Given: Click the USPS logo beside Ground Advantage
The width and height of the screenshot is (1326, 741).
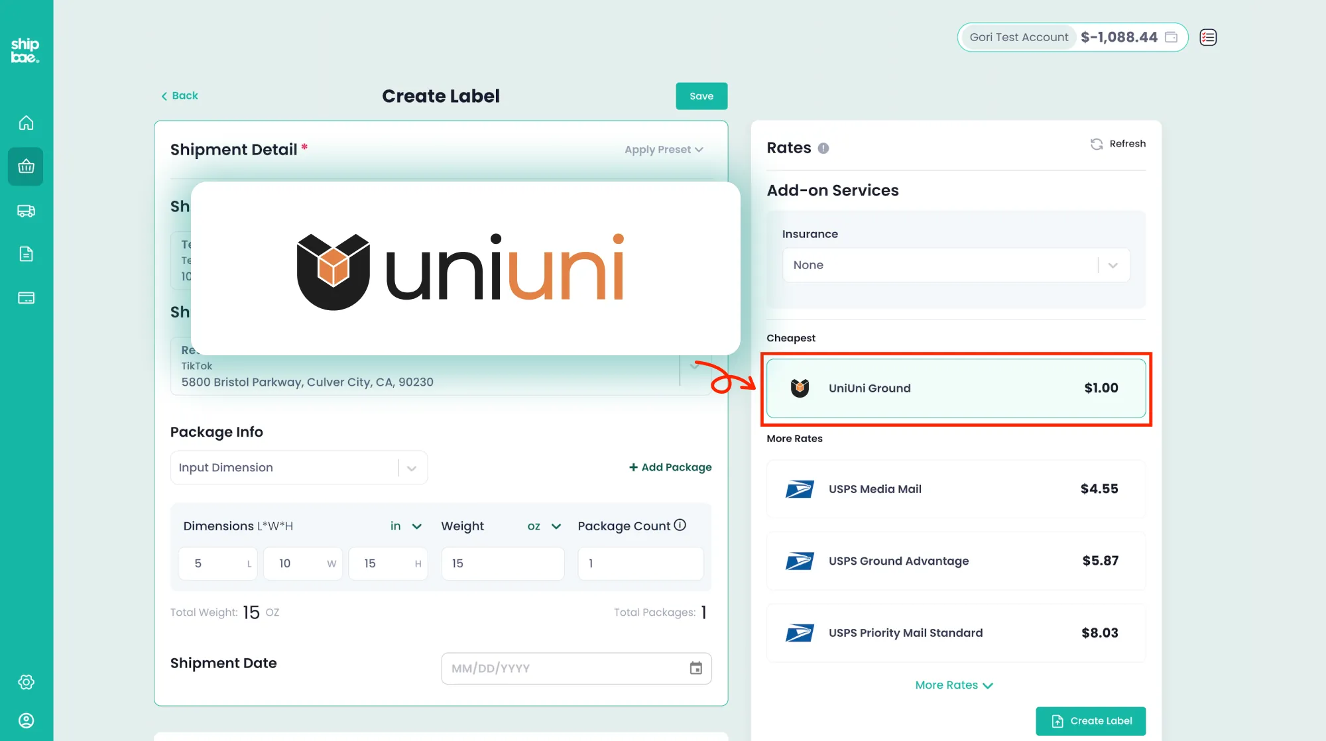Looking at the screenshot, I should pyautogui.click(x=800, y=561).
